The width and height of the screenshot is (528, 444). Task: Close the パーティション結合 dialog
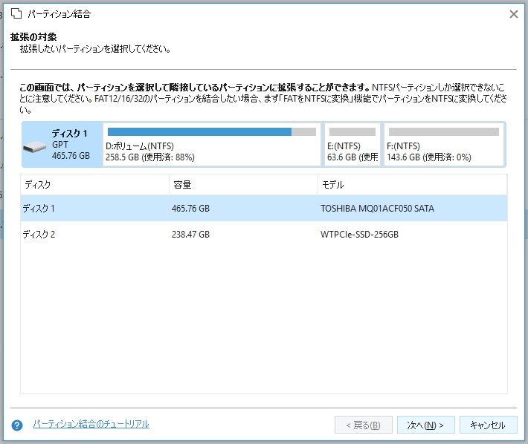click(513, 14)
